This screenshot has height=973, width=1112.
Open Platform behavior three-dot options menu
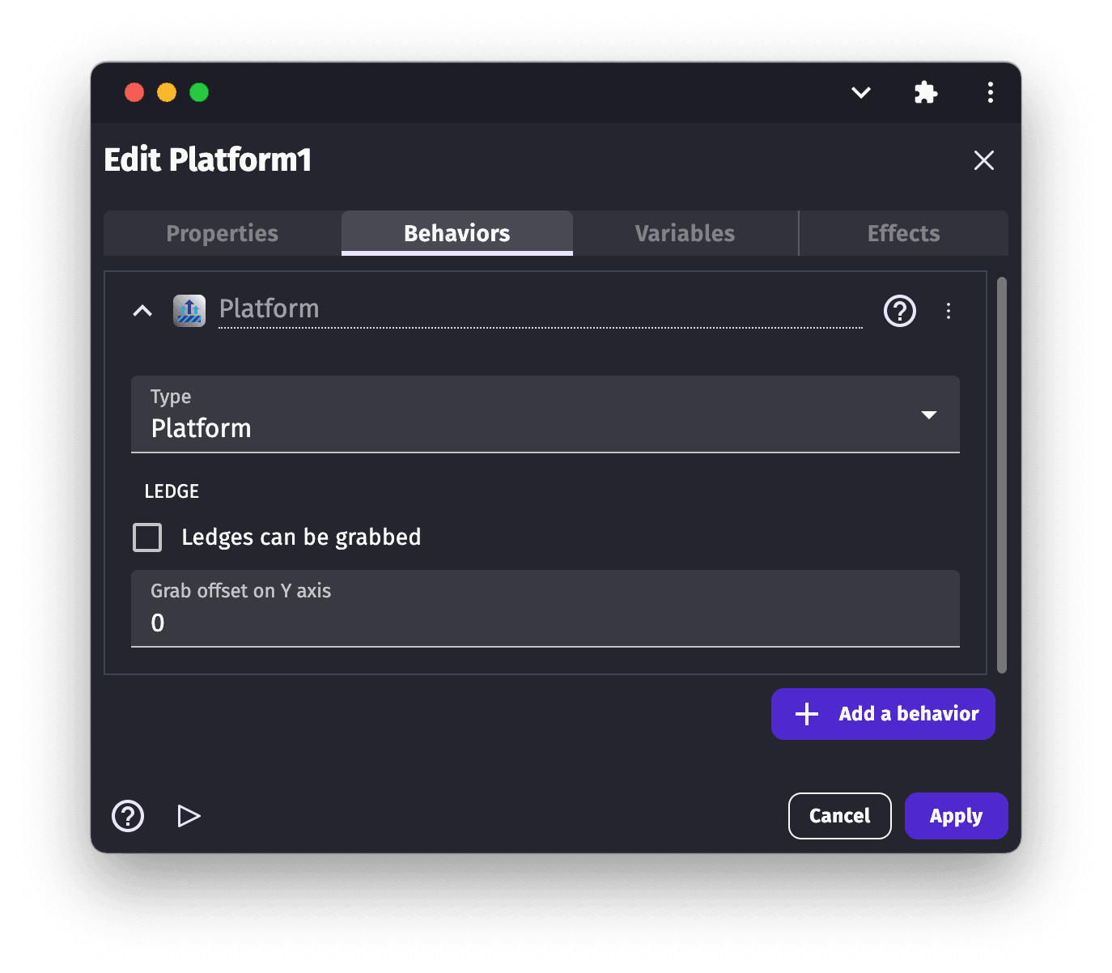pyautogui.click(x=949, y=311)
